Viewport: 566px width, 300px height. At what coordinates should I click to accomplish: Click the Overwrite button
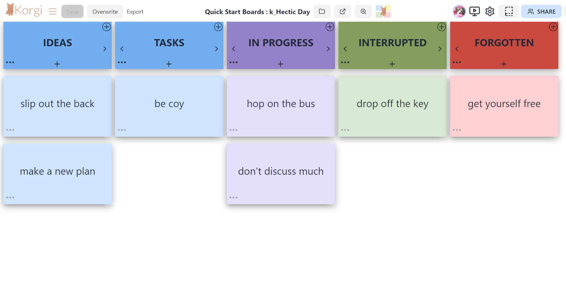coord(105,12)
